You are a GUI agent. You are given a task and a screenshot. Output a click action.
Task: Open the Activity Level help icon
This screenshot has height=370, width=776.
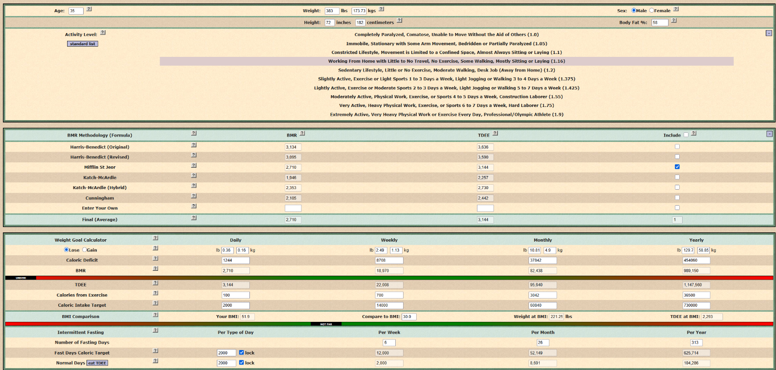[103, 33]
